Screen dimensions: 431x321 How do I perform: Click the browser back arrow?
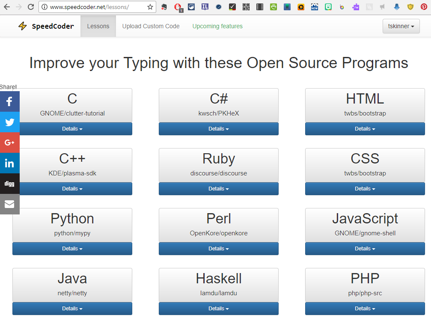[6, 7]
